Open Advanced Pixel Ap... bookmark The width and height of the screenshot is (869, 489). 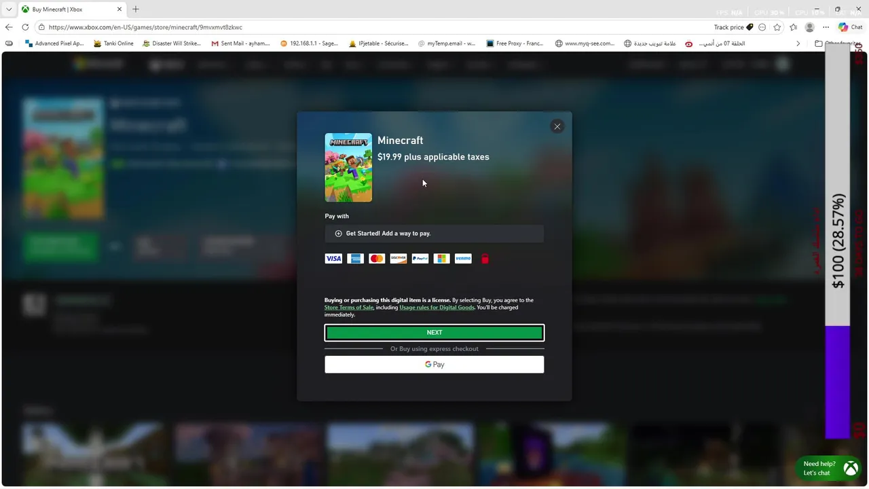click(54, 43)
